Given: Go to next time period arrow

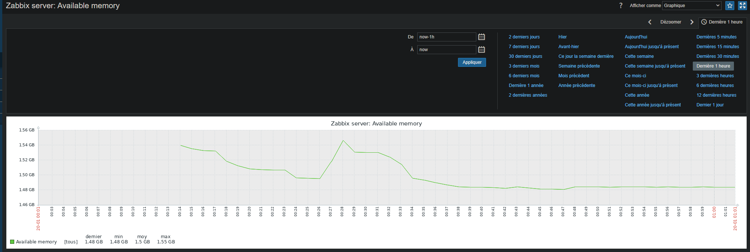Looking at the screenshot, I should click(x=692, y=22).
